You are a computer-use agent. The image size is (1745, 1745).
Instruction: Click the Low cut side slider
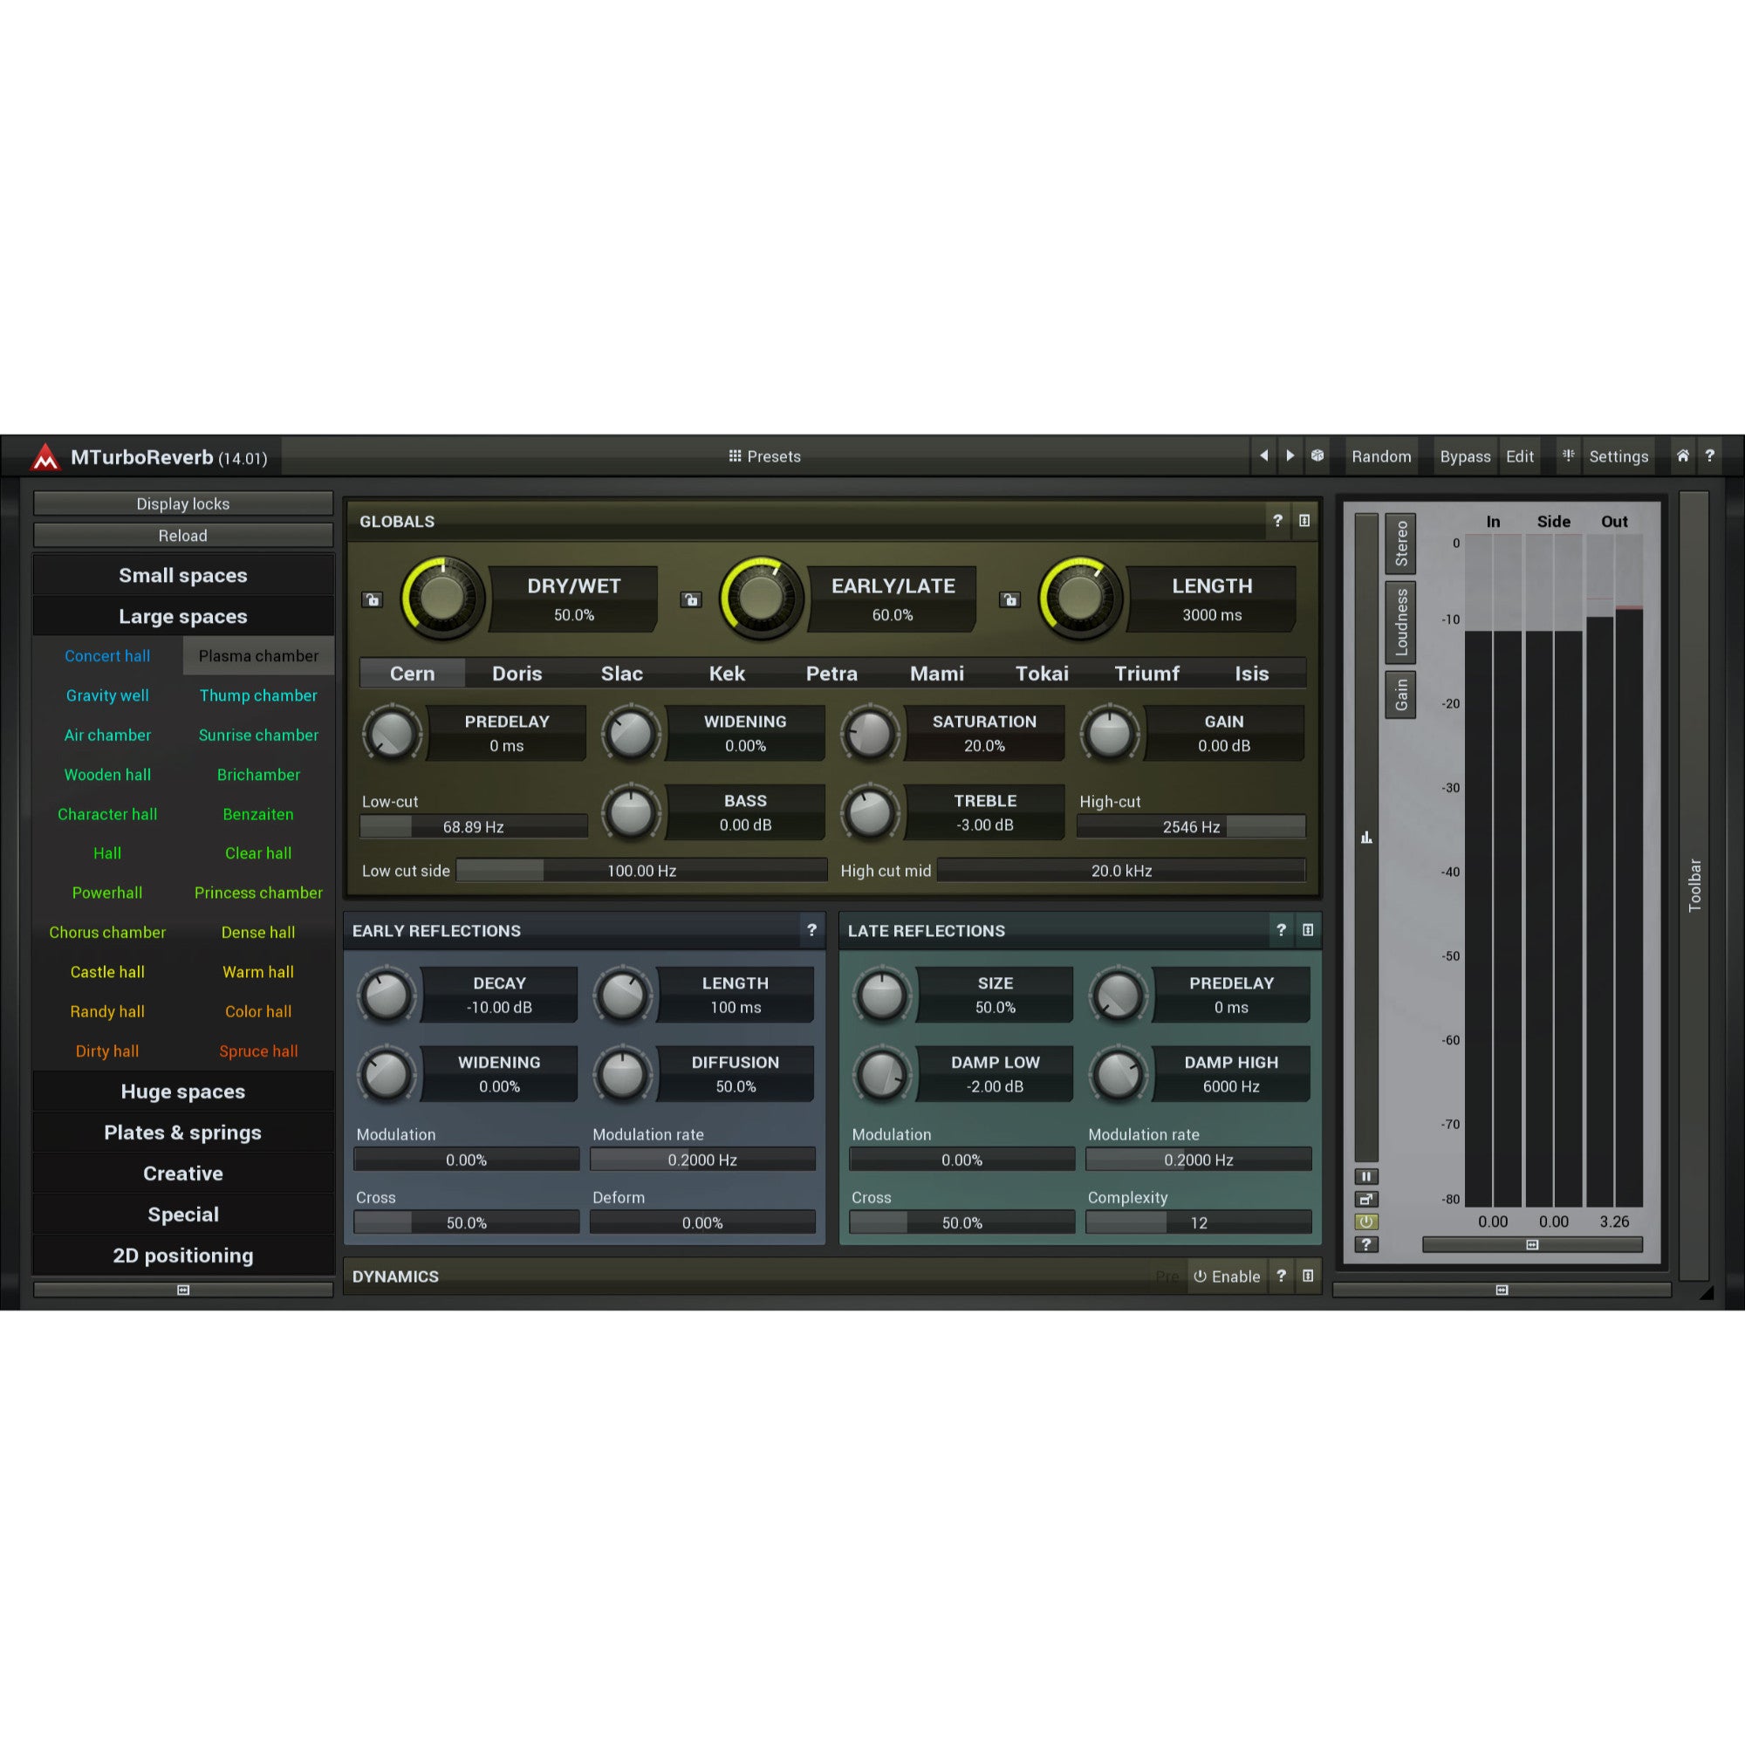tap(641, 871)
